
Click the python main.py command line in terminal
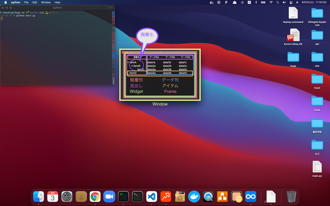26,16
